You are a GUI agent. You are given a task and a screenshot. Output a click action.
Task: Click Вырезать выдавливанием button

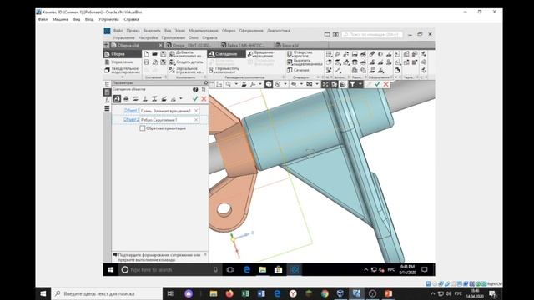coord(305,62)
